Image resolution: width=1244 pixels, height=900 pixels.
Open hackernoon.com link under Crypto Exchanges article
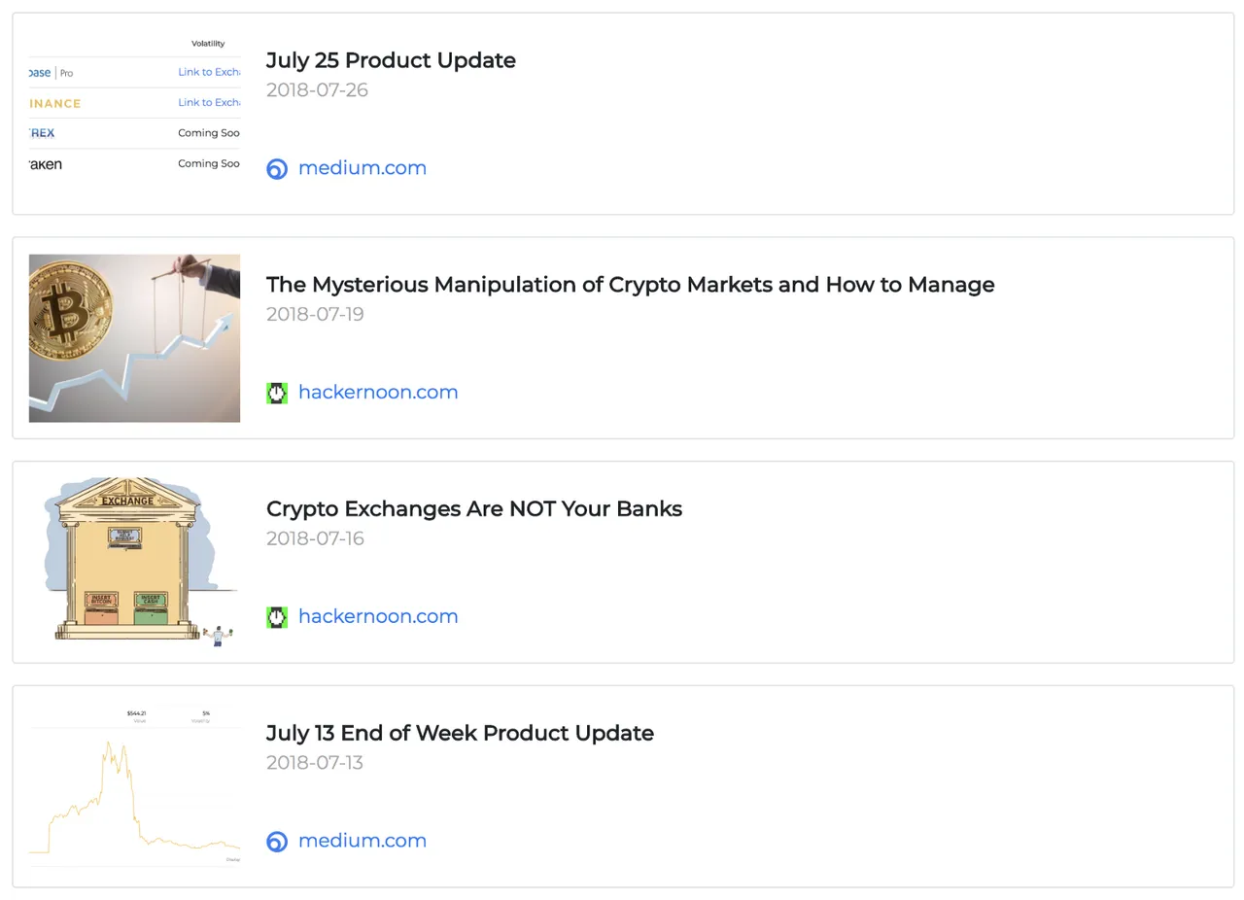click(378, 616)
